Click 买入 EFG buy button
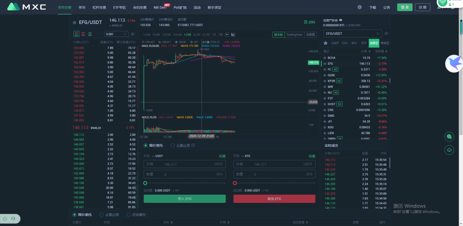Viewport: 463px width, 226px height. coord(184,199)
